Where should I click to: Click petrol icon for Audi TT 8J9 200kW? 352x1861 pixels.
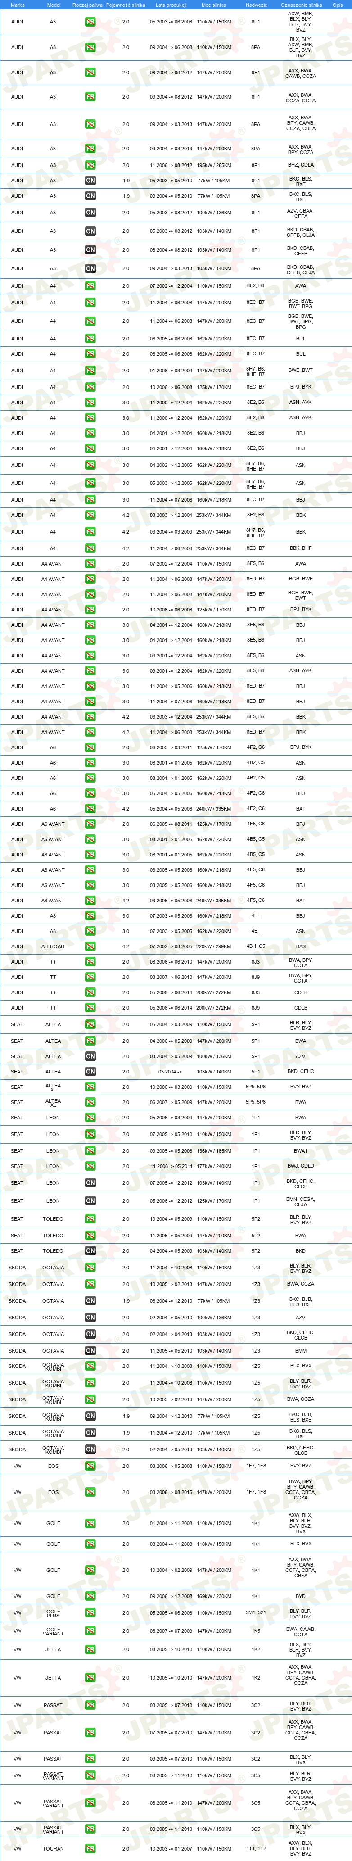click(90, 1008)
